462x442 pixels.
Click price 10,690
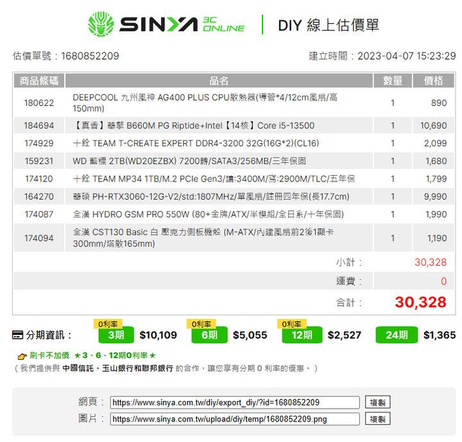point(433,126)
